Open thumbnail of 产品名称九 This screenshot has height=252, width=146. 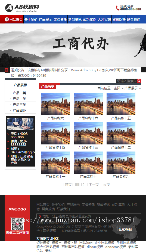point(121,163)
